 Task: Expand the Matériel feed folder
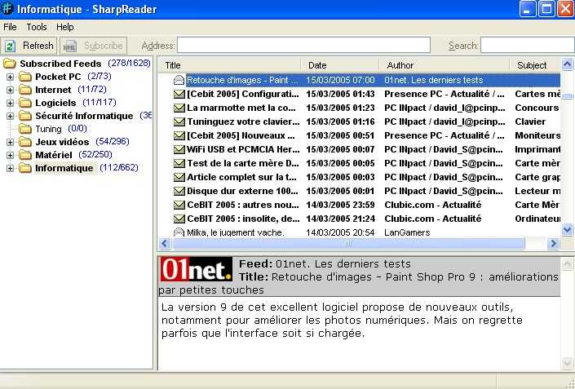11,155
